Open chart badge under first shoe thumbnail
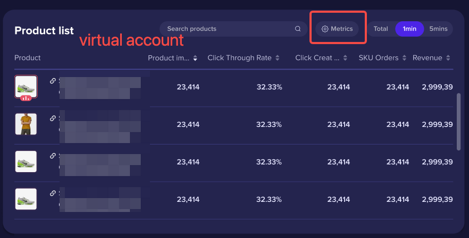This screenshot has width=469, height=238. point(26,98)
